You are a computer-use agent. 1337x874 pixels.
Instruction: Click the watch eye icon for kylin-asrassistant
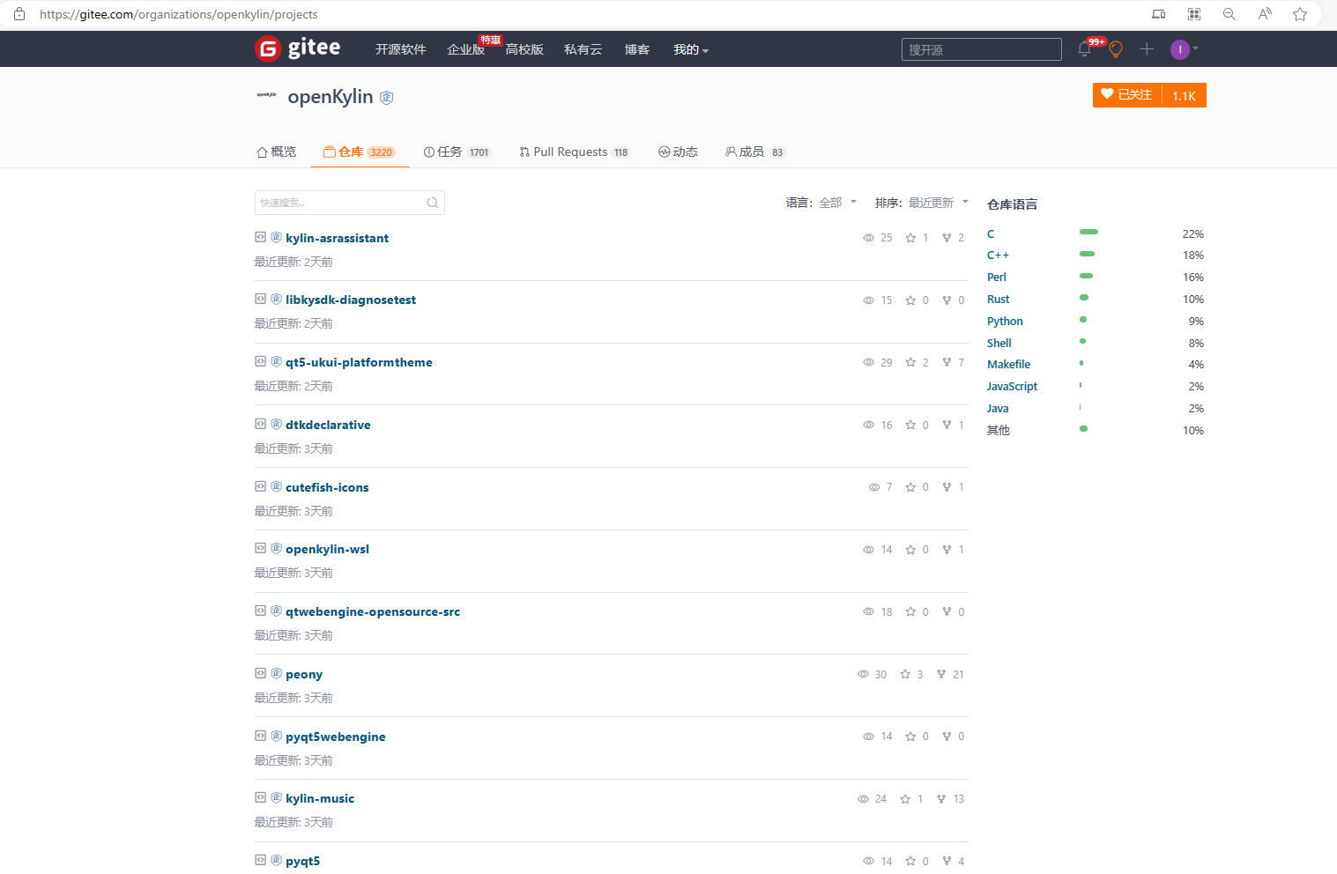pyautogui.click(x=868, y=238)
